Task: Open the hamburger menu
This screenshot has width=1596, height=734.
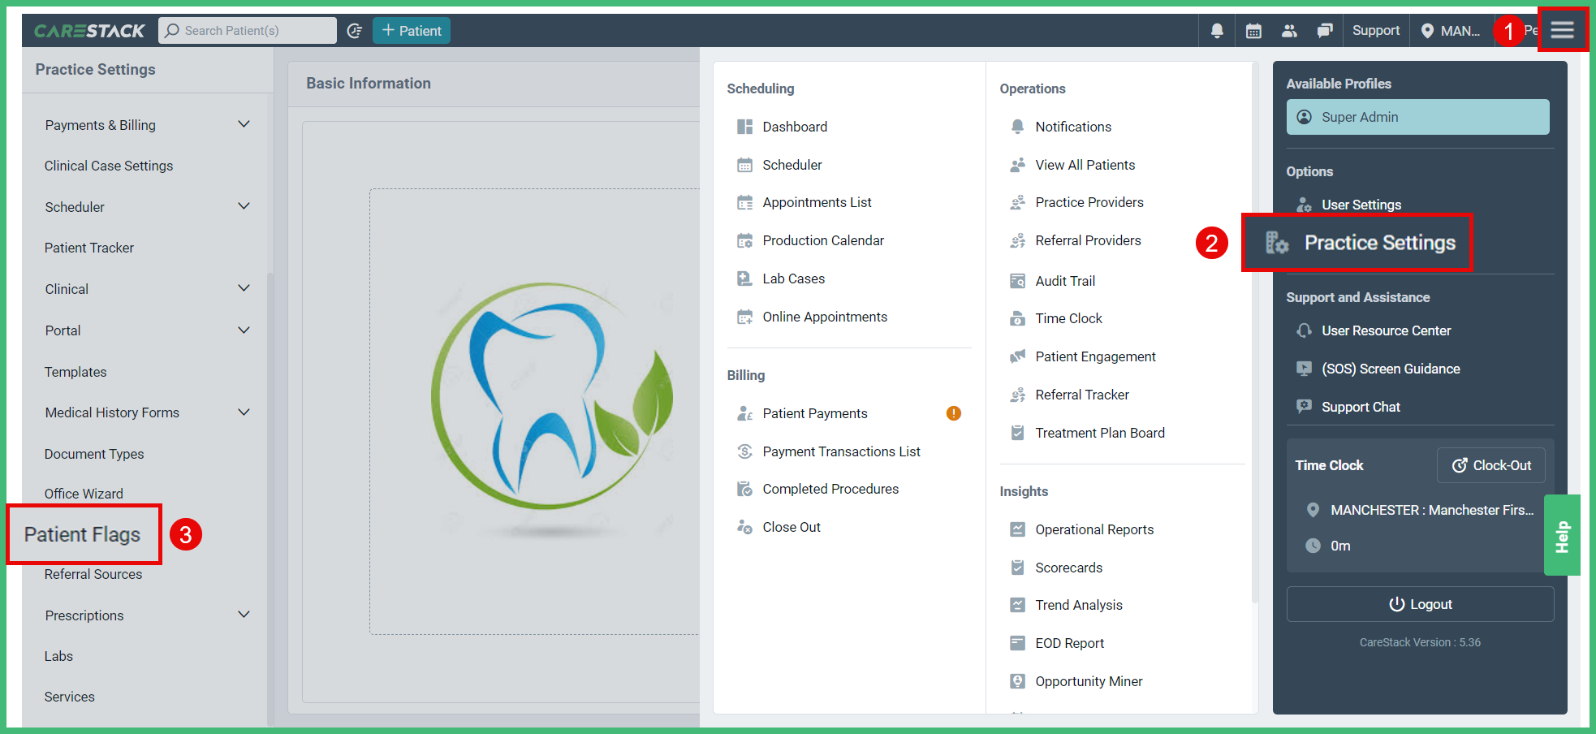Action: point(1562,29)
